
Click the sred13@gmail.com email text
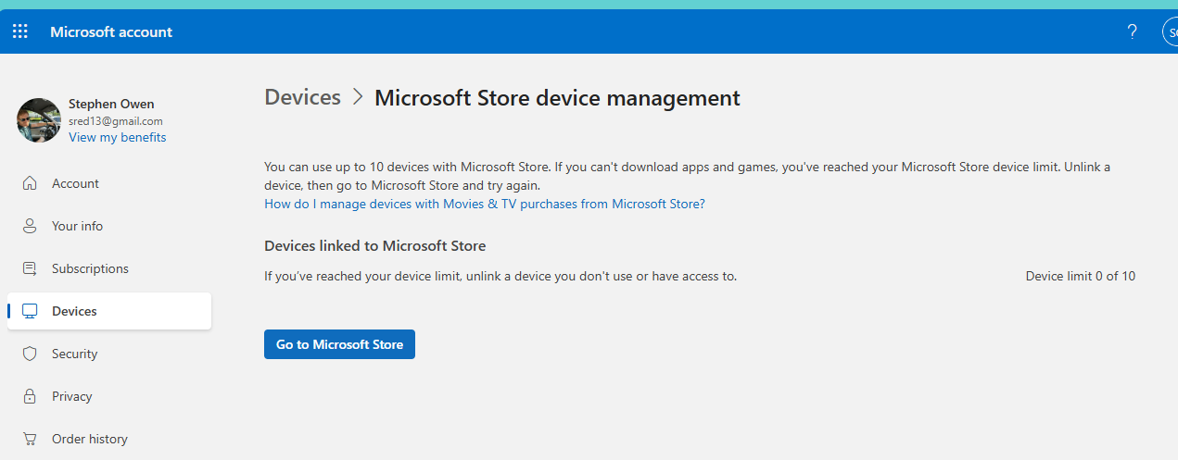116,121
